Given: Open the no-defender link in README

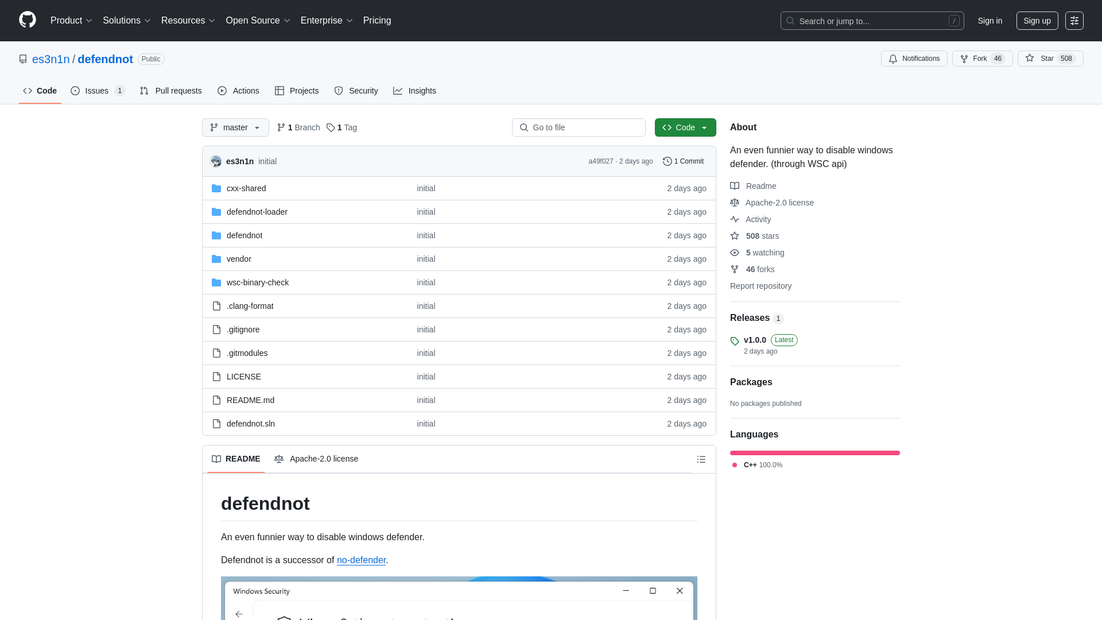Looking at the screenshot, I should (x=361, y=560).
